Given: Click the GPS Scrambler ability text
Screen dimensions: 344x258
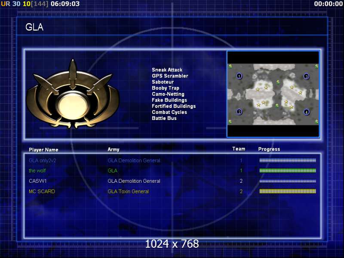Looking at the screenshot, I should pyautogui.click(x=170, y=76).
